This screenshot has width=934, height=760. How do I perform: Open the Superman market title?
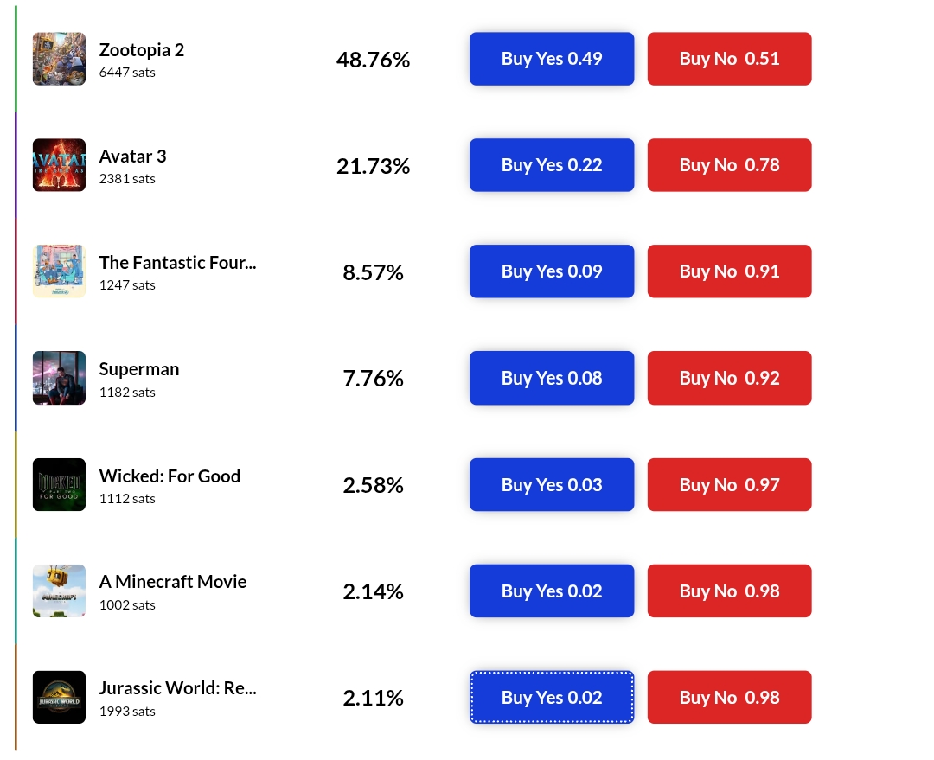coord(138,369)
